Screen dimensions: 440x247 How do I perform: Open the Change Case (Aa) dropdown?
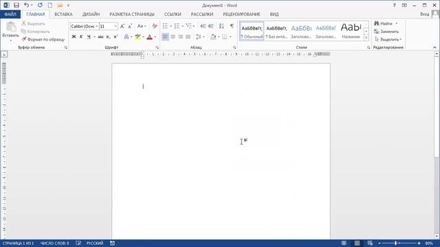142,26
